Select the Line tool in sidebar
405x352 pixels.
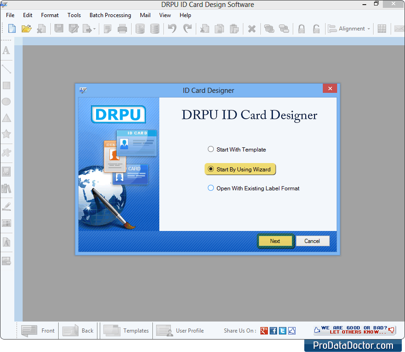pos(6,69)
